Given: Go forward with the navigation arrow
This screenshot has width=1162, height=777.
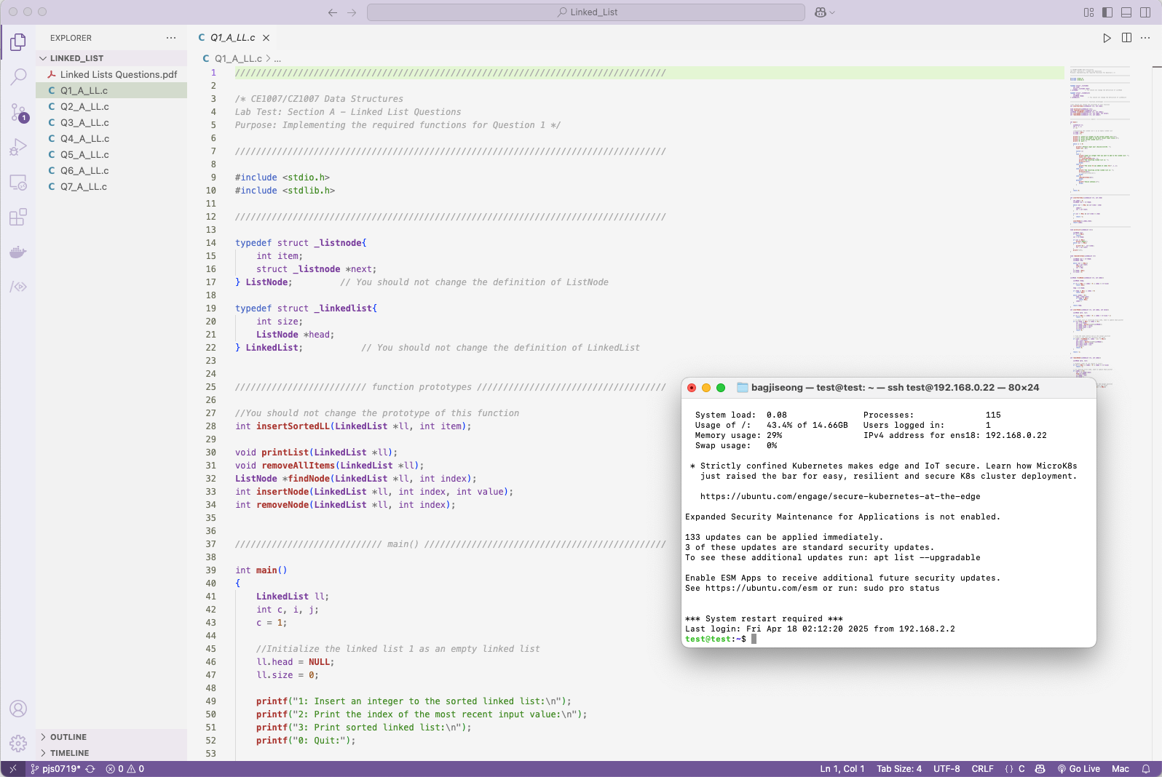Looking at the screenshot, I should 352,12.
